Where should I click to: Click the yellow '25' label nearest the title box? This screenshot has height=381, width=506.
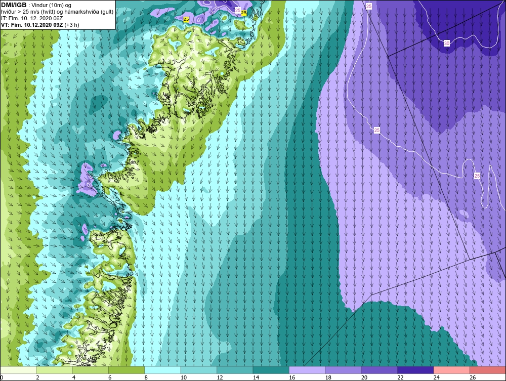[x=186, y=19]
